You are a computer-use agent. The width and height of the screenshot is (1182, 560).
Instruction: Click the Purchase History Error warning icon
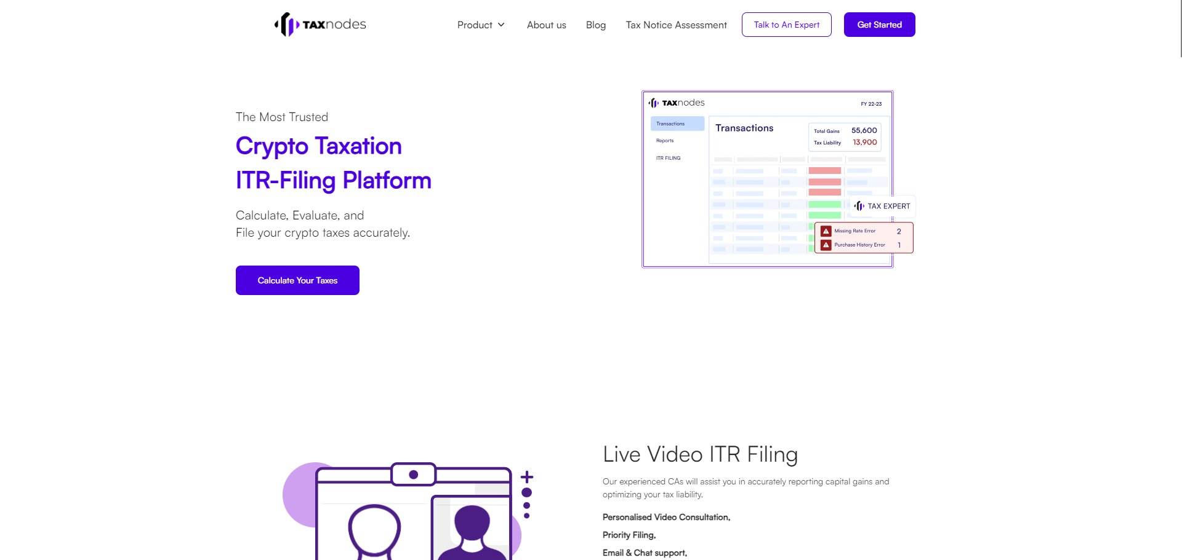point(827,244)
